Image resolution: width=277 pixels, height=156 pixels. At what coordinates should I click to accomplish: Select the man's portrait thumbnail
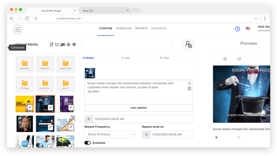25,124
